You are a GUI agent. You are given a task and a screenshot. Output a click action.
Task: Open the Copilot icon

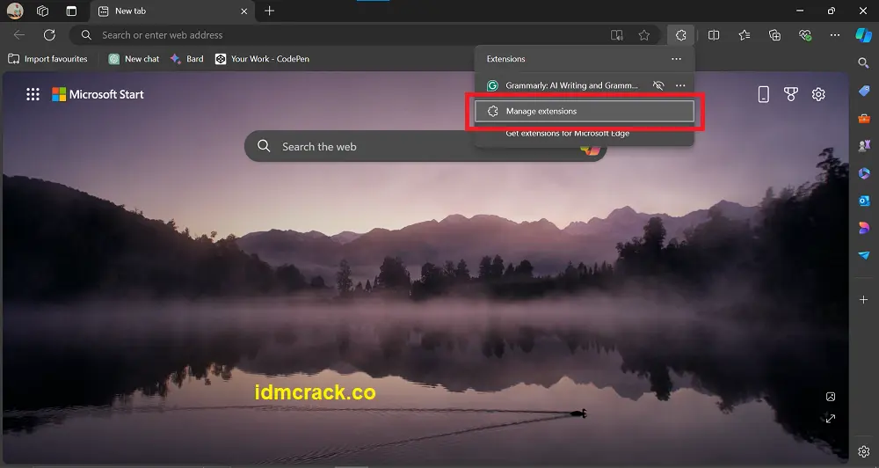(x=863, y=35)
